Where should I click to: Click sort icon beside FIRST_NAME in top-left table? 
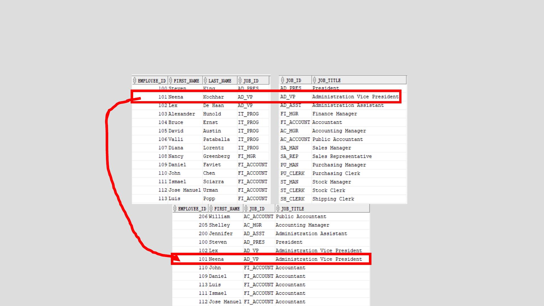coord(171,81)
